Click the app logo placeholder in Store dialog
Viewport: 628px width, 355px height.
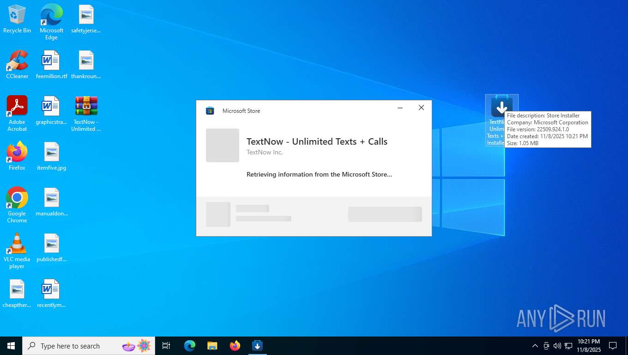pyautogui.click(x=223, y=145)
